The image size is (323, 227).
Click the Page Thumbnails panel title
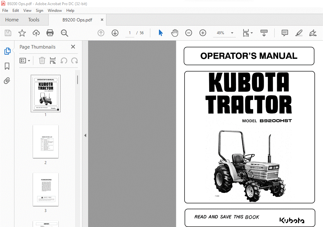(x=37, y=47)
